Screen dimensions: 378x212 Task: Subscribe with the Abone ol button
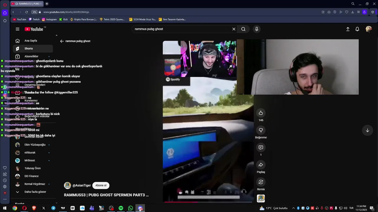click(101, 185)
